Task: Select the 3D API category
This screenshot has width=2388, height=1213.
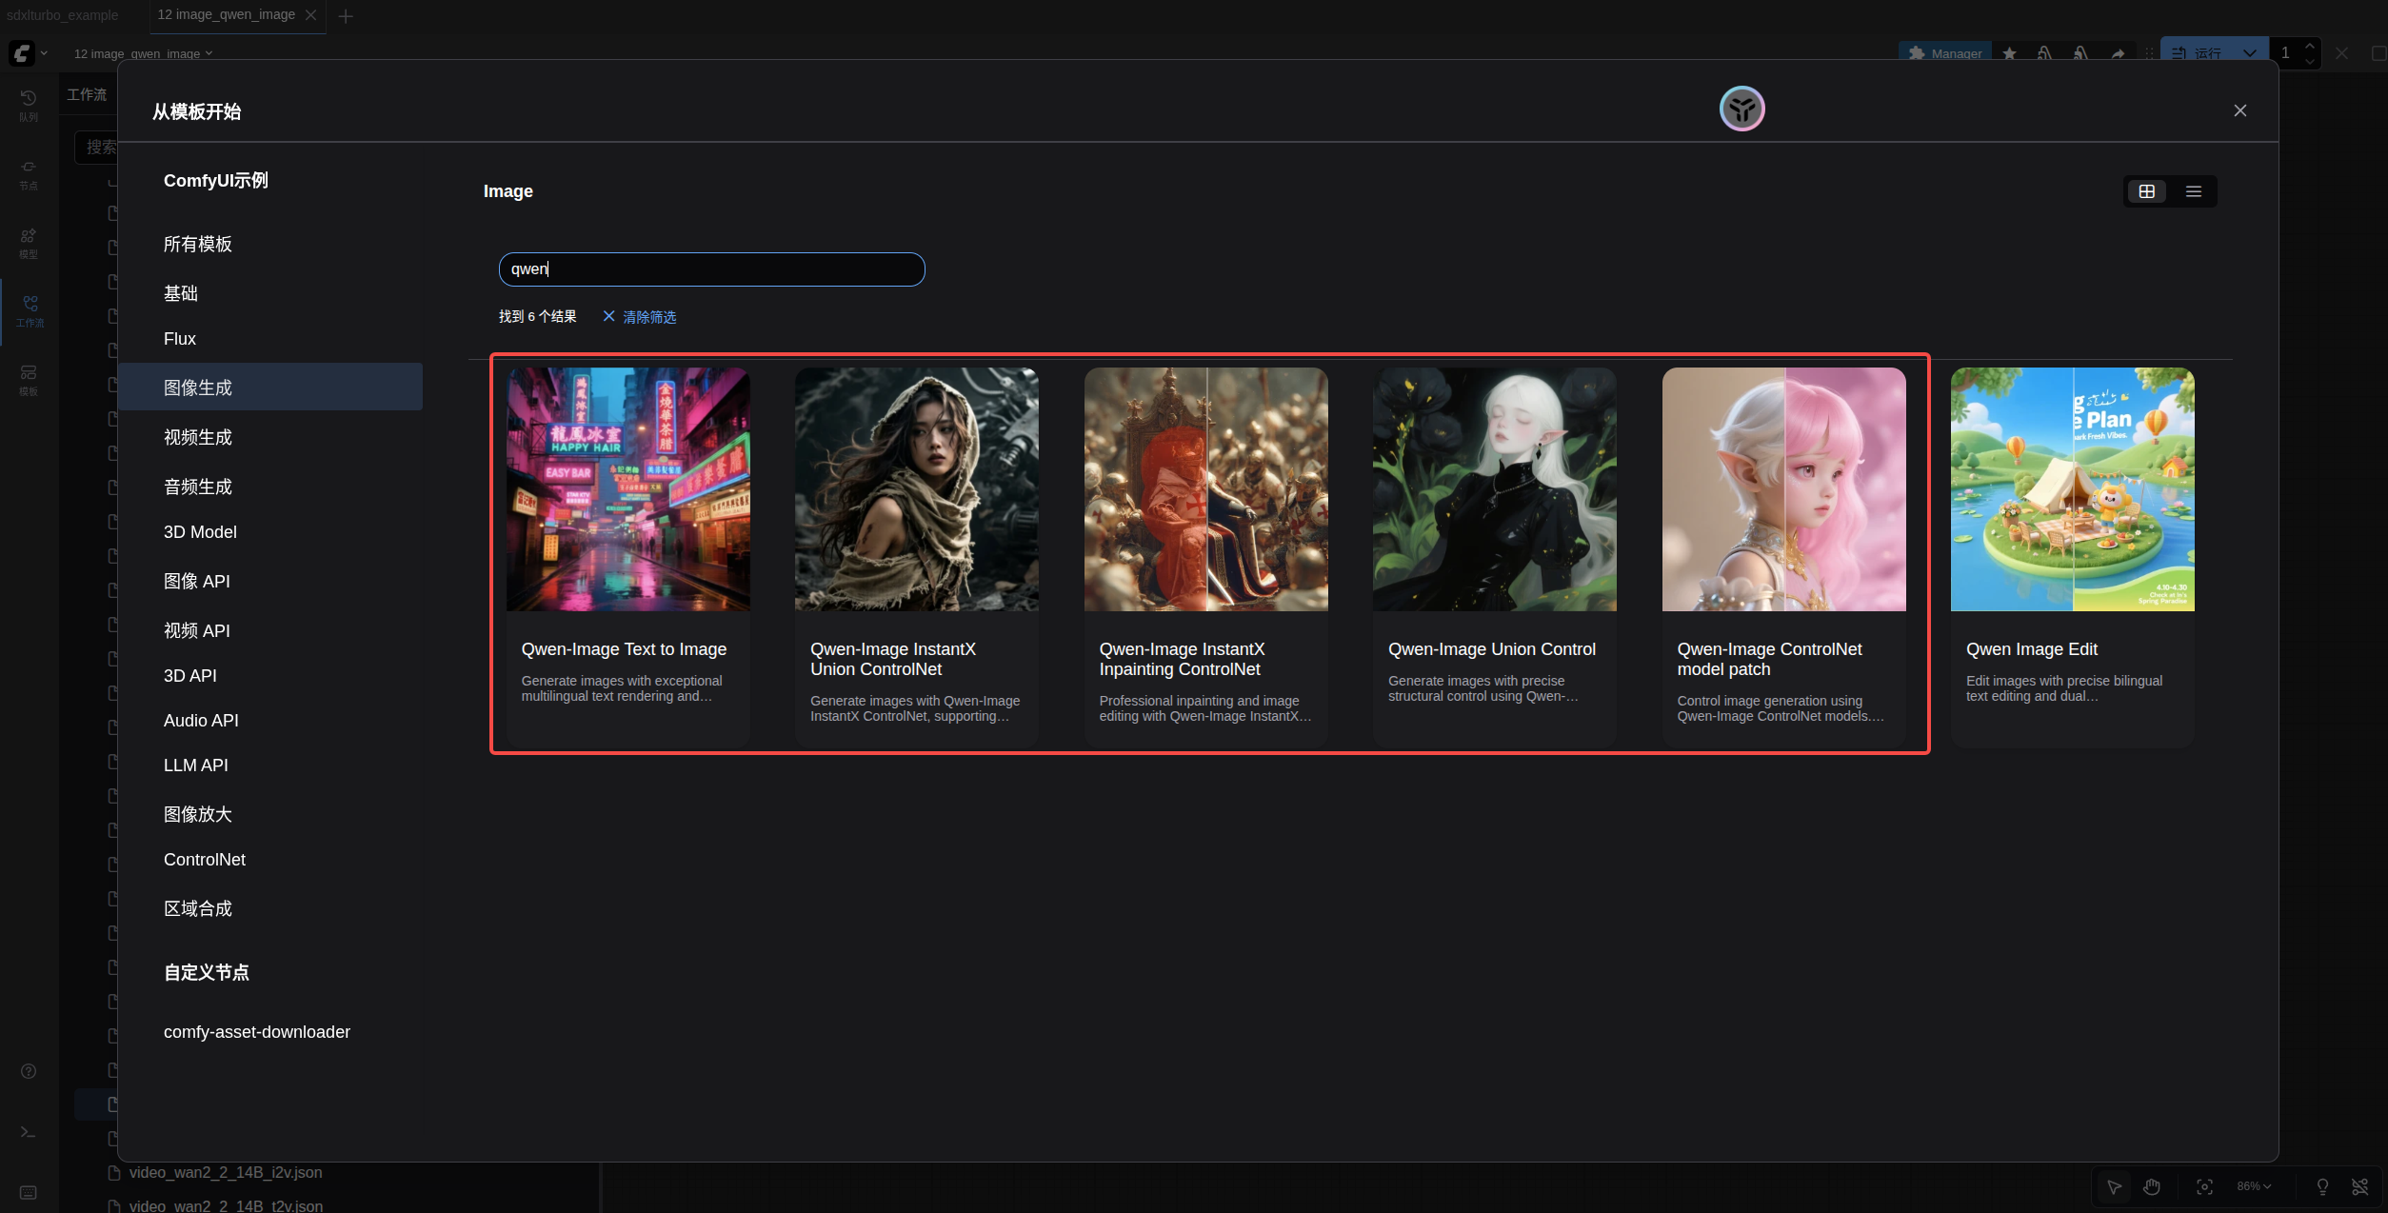Action: (270, 676)
